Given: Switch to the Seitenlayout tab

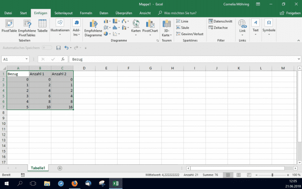Looking at the screenshot, I should (64, 13).
